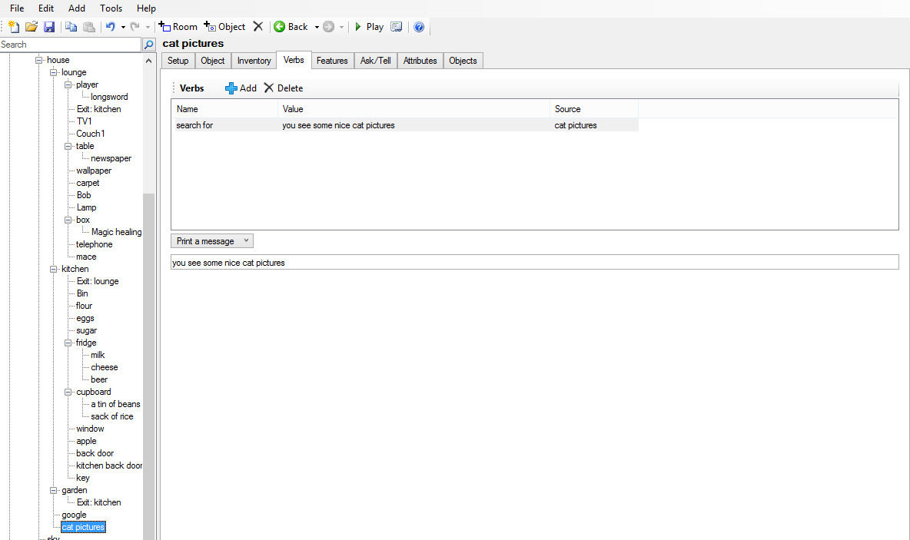910x540 pixels.
Task: Click the New game file icon
Action: 14,27
